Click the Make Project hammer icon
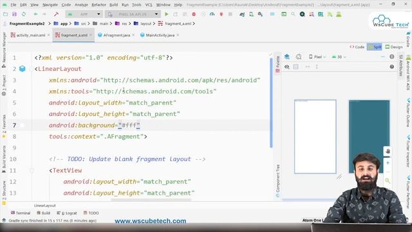 click(x=56, y=14)
